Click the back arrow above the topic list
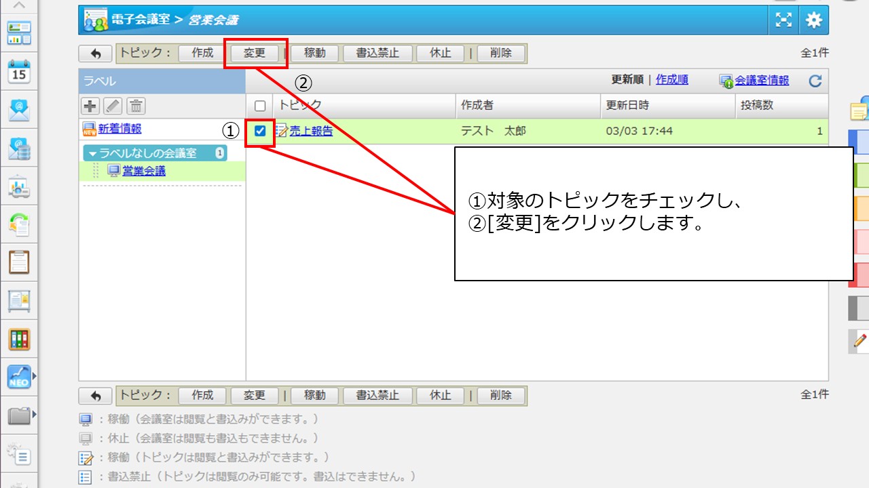The image size is (869, 488). click(96, 54)
